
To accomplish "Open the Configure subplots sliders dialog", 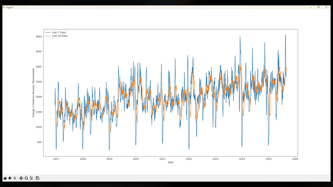I will point(31,178).
